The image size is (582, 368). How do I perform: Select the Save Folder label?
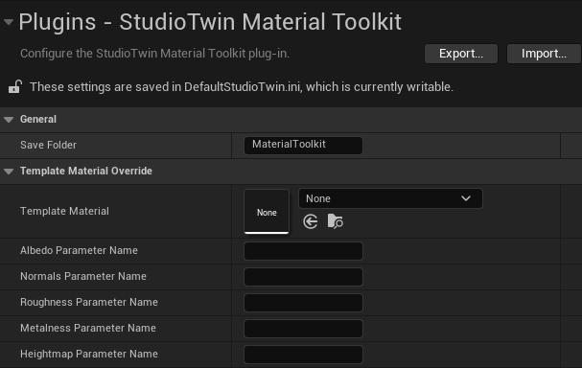coord(48,145)
